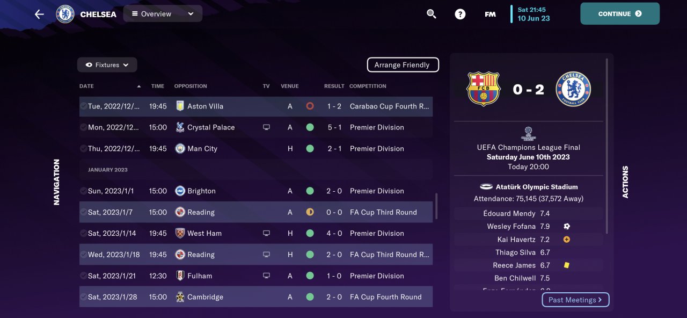Click the Arrange Friendly button

pyautogui.click(x=403, y=65)
